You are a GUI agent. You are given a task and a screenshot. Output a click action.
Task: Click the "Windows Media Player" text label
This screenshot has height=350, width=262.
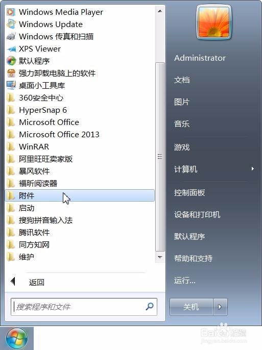[x=61, y=12]
